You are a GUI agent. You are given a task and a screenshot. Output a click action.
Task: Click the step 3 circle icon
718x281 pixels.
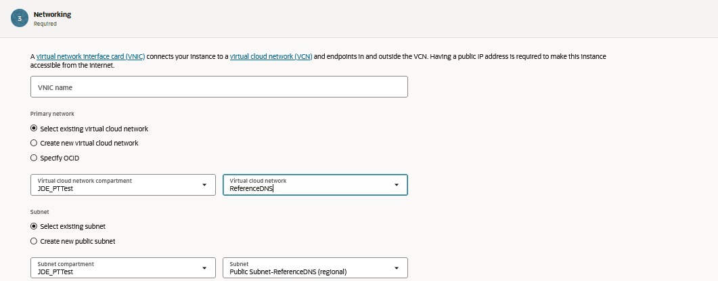coord(20,18)
